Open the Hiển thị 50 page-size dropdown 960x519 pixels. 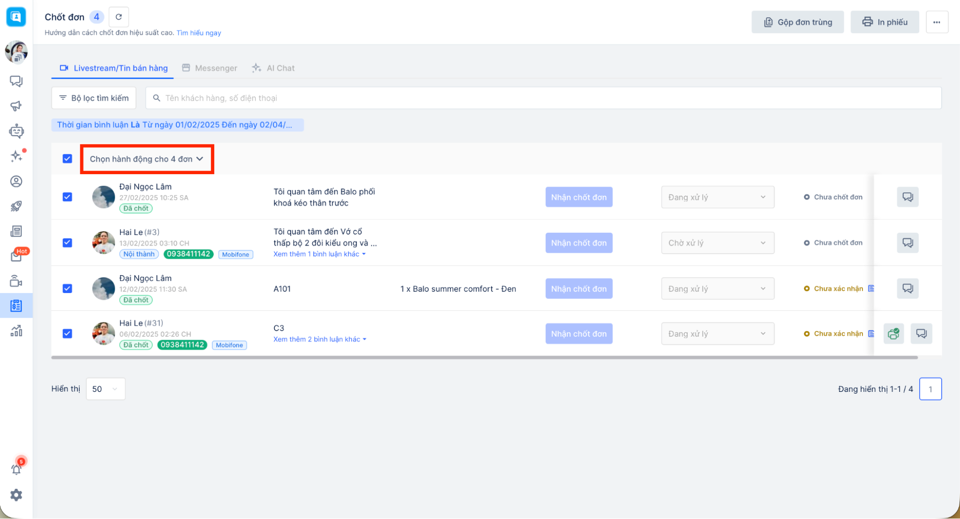tap(105, 389)
